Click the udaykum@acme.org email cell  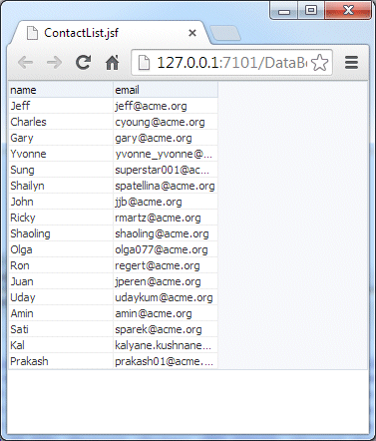point(166,297)
